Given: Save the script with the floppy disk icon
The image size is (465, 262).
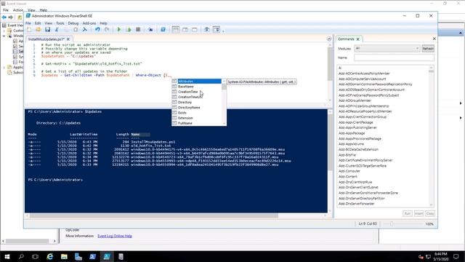Looking at the screenshot, I should click(47, 29).
